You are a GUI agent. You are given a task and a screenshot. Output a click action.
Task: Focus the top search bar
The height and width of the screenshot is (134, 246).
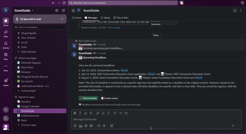(123, 3)
